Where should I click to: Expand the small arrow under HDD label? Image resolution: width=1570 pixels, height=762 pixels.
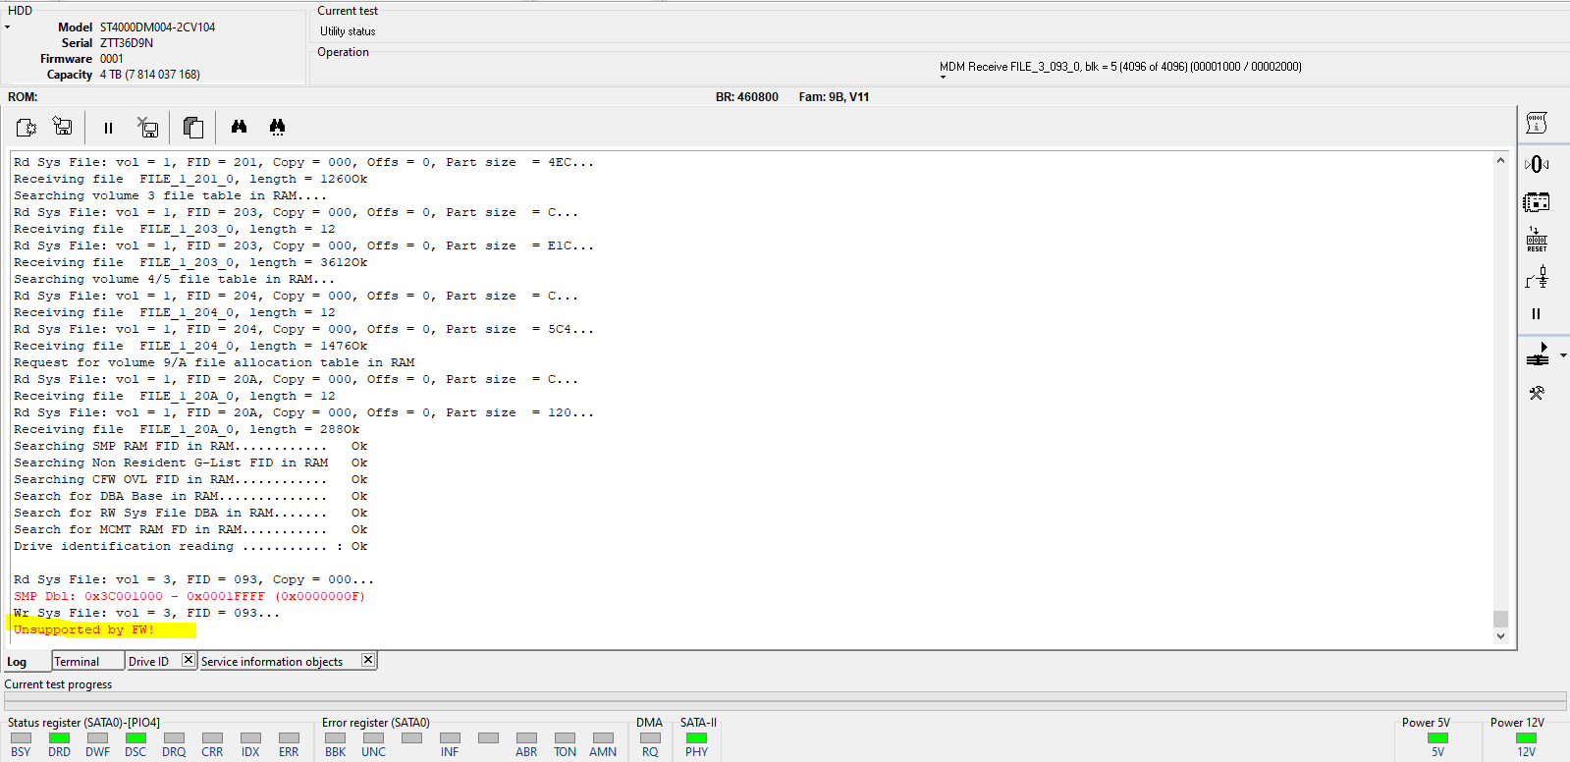coord(8,27)
